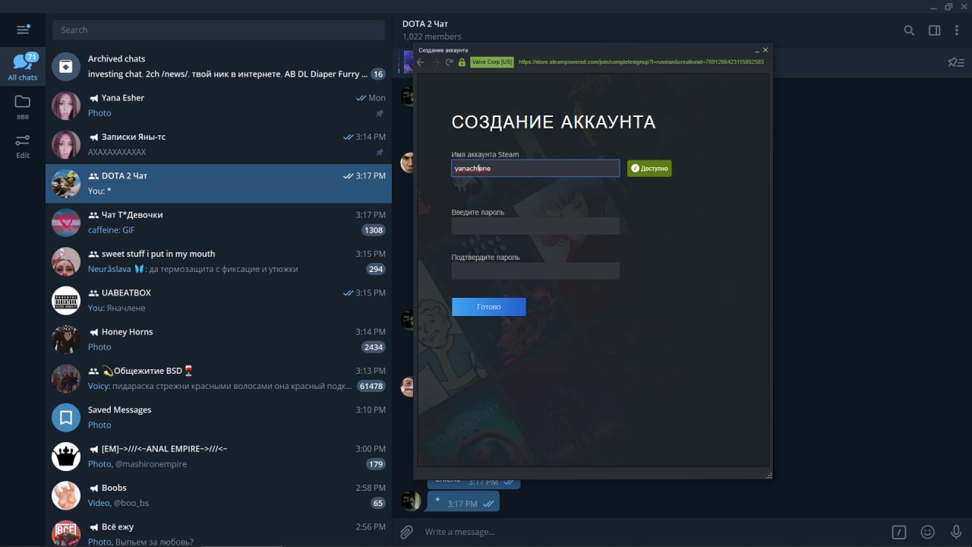Viewport: 972px width, 547px height.
Task: Minimize the Создание аккаунта window
Action: [x=756, y=50]
